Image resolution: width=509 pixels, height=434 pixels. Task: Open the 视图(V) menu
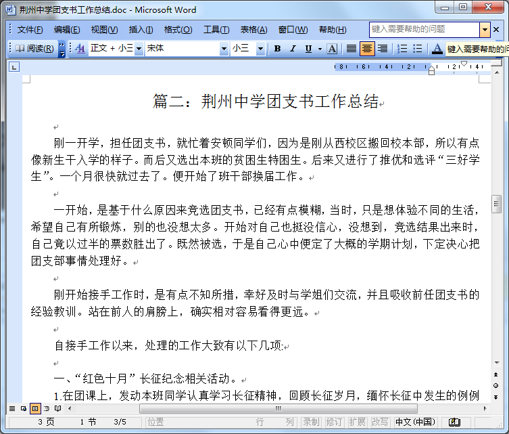[x=104, y=30]
